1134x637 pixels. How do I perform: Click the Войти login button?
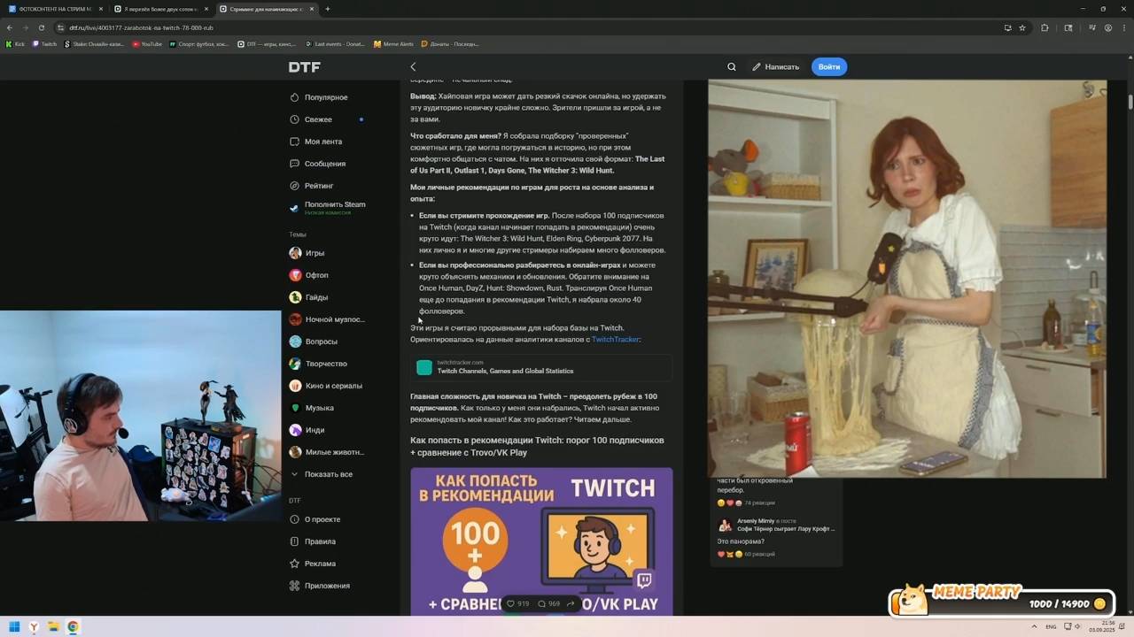pos(829,66)
